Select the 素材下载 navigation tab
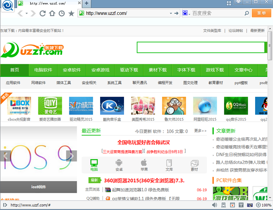 158,70
